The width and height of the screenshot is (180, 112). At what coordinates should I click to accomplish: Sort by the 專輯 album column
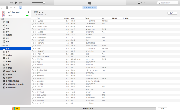click(x=93, y=18)
